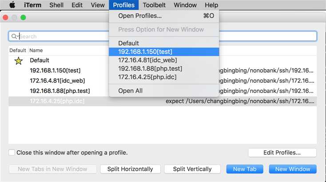Click the command ending in ssh/172.16.... on highlighted row
The image size is (326, 182).
(x=240, y=101)
